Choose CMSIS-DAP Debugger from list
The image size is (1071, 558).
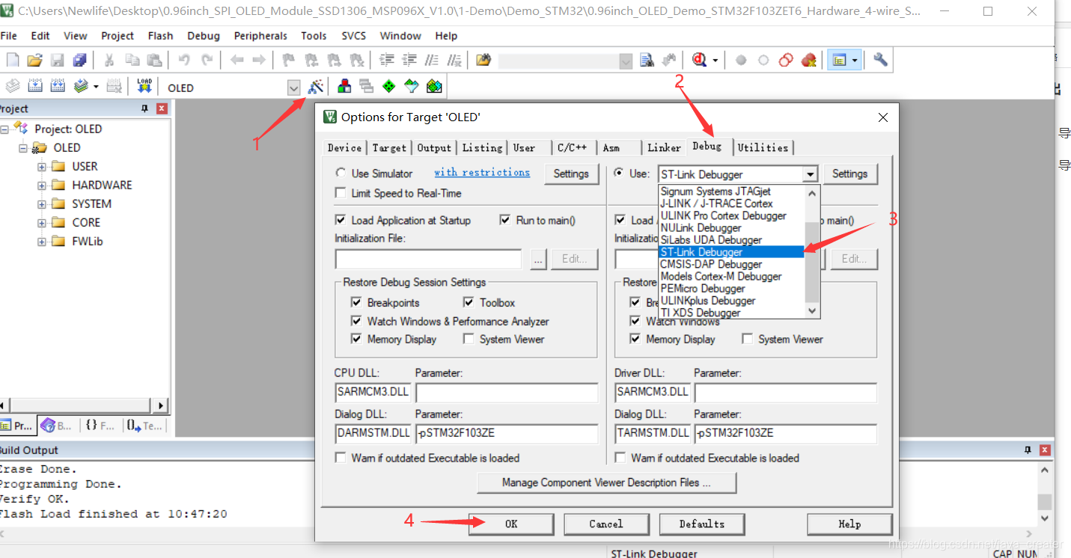click(x=711, y=264)
